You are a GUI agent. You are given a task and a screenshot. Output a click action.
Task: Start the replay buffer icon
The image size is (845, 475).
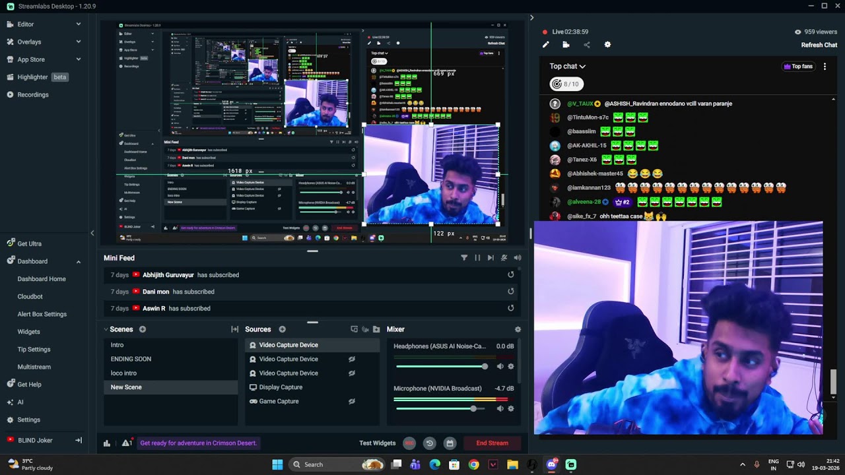[x=429, y=443]
